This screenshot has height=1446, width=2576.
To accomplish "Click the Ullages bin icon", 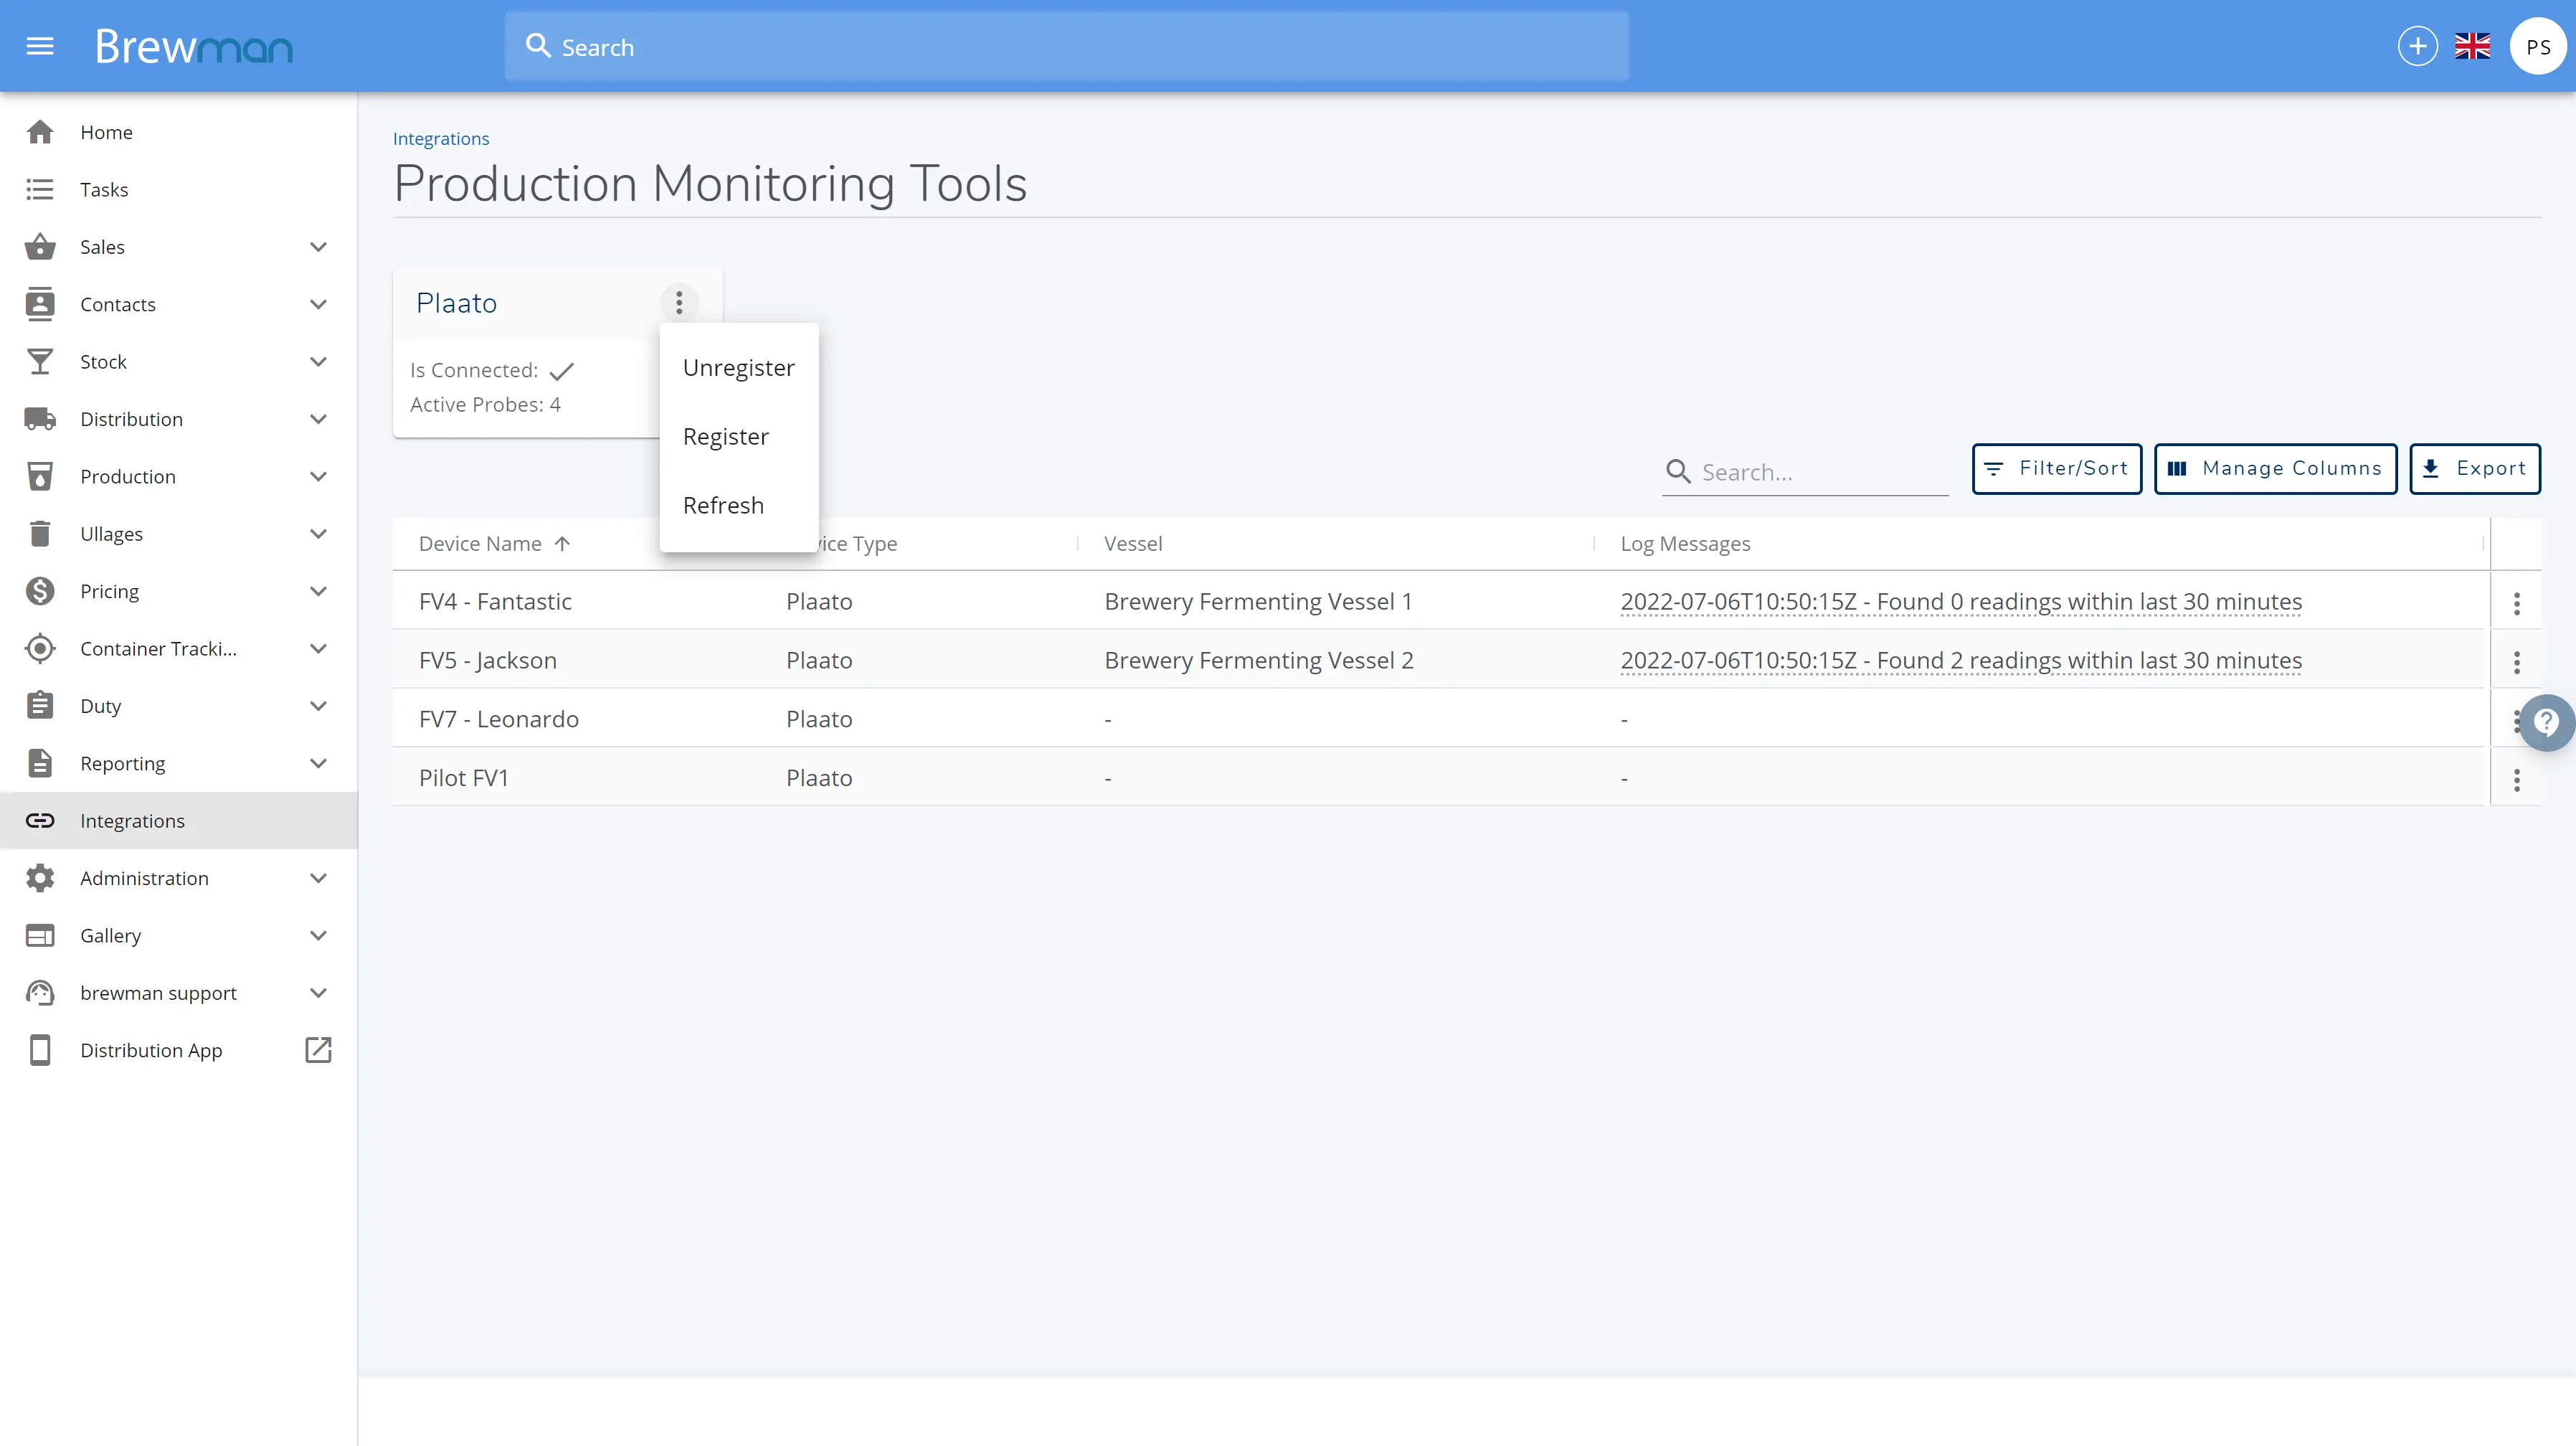I will (x=40, y=534).
